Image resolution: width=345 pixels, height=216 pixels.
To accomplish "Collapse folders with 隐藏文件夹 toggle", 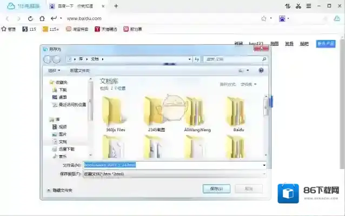I will pos(60,190).
